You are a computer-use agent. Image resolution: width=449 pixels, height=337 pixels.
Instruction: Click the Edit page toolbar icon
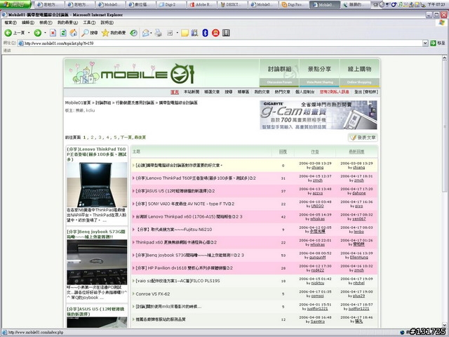[x=170, y=33]
